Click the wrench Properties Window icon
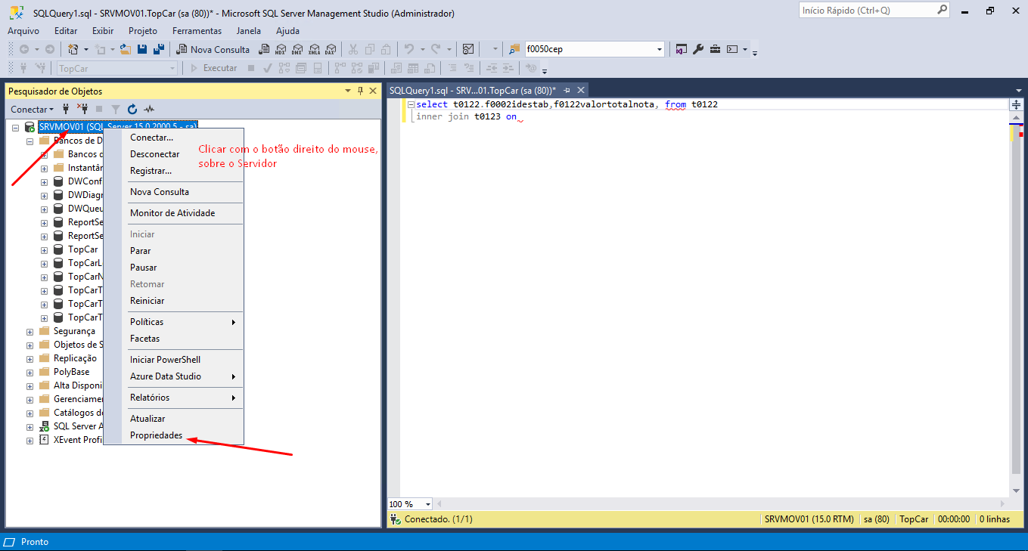The width and height of the screenshot is (1028, 551). pyautogui.click(x=698, y=49)
